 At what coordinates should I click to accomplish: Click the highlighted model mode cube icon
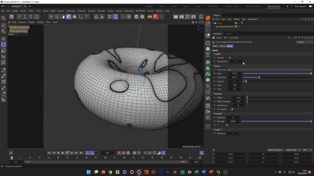tap(69, 17)
